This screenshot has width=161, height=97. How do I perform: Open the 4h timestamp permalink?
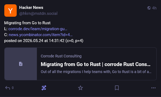pyautogui.click(x=154, y=8)
